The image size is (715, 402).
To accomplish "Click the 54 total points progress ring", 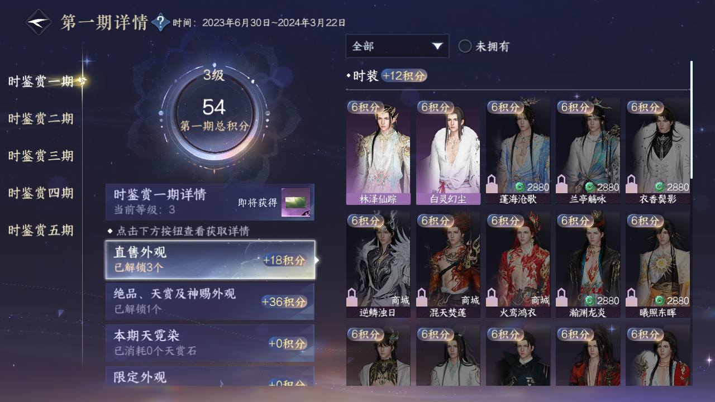I will tap(214, 114).
